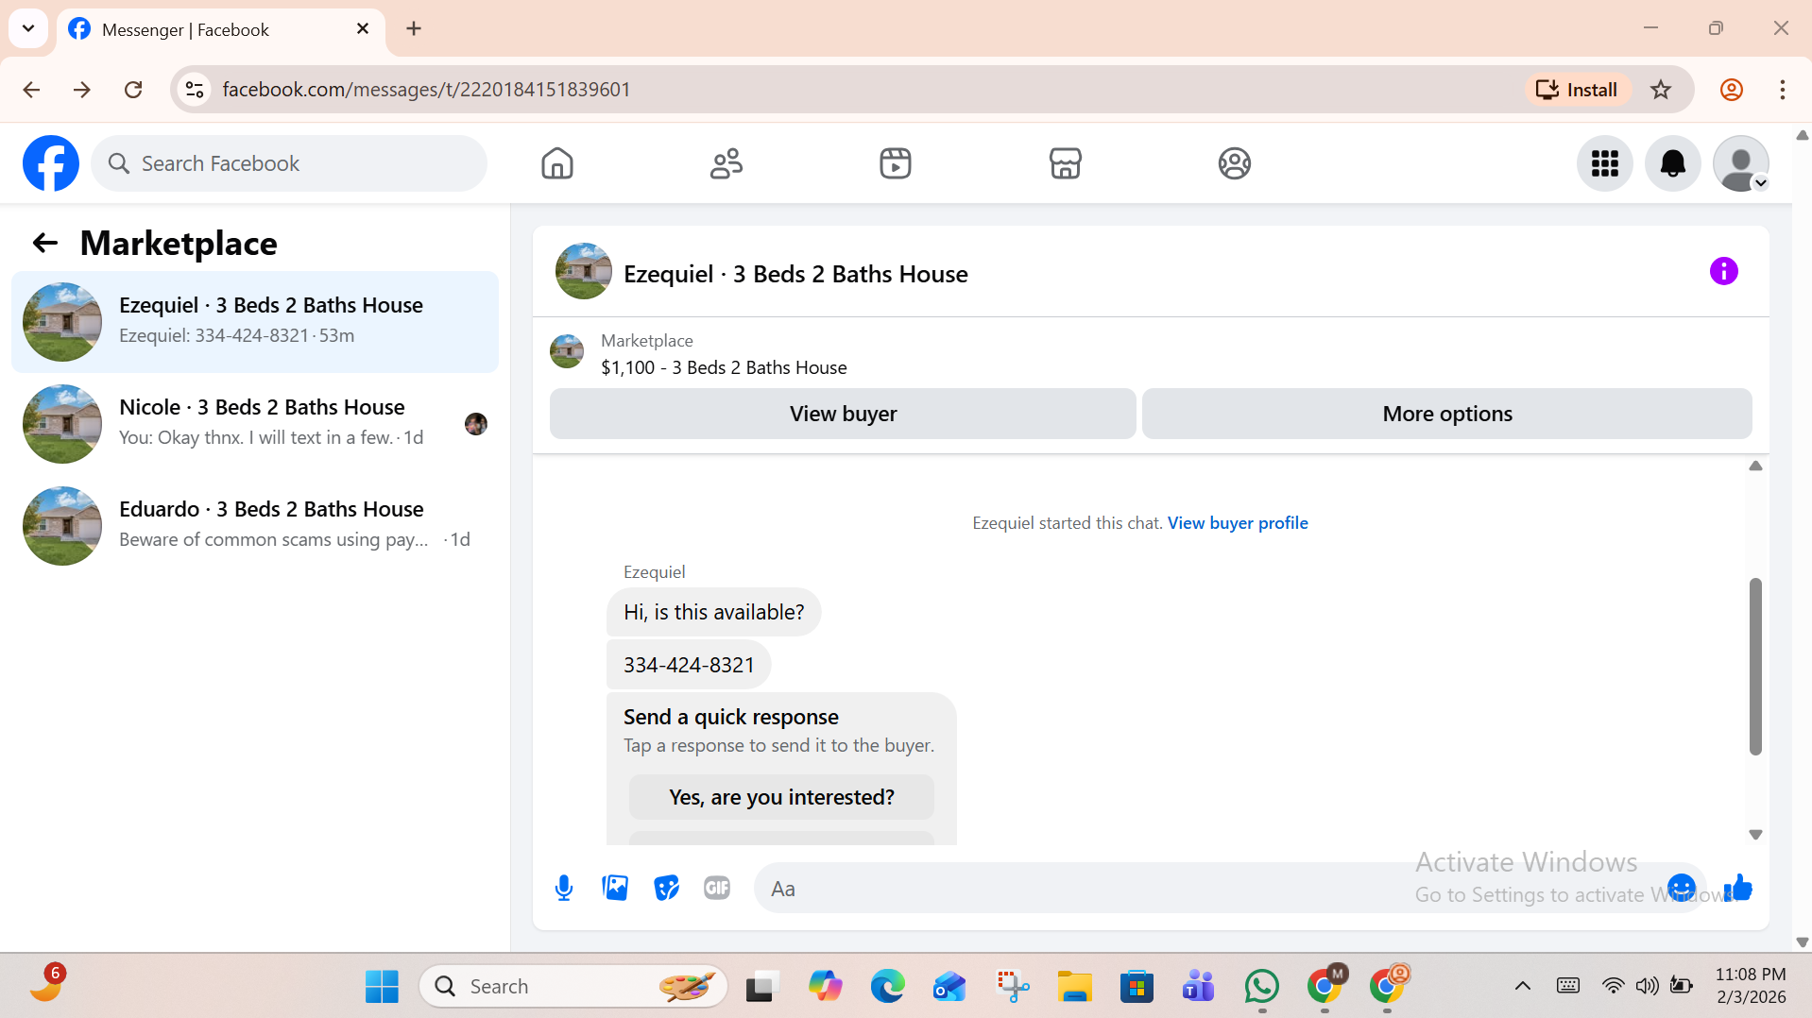The width and height of the screenshot is (1812, 1018).
Task: Open the Eduardo · 3 Beds 2 Baths House conversation
Action: click(x=255, y=526)
